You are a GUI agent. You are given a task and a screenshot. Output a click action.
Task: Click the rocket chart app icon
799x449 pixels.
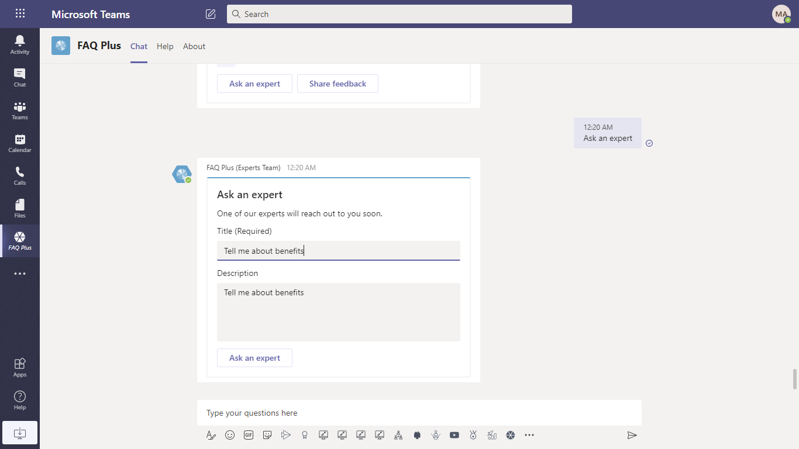tap(492, 435)
